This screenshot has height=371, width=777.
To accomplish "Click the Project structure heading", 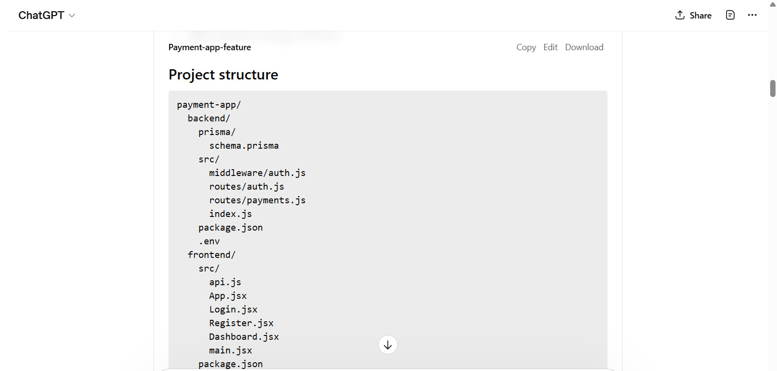I will coord(223,75).
